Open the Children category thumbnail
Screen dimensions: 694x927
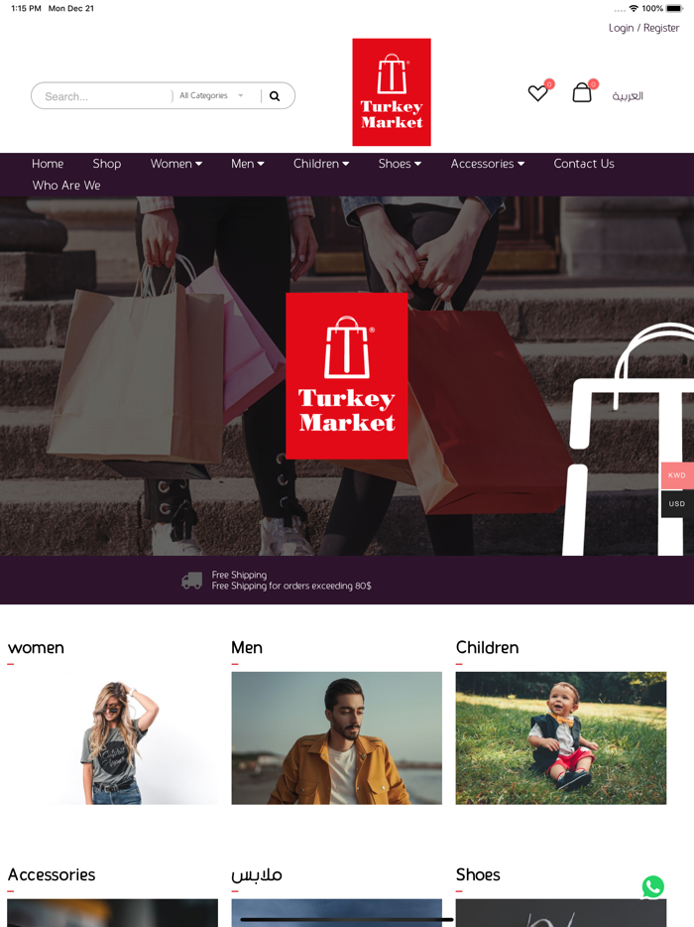click(560, 737)
